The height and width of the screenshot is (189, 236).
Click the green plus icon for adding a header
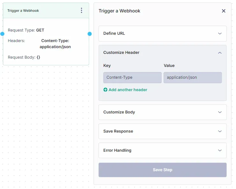(x=106, y=90)
